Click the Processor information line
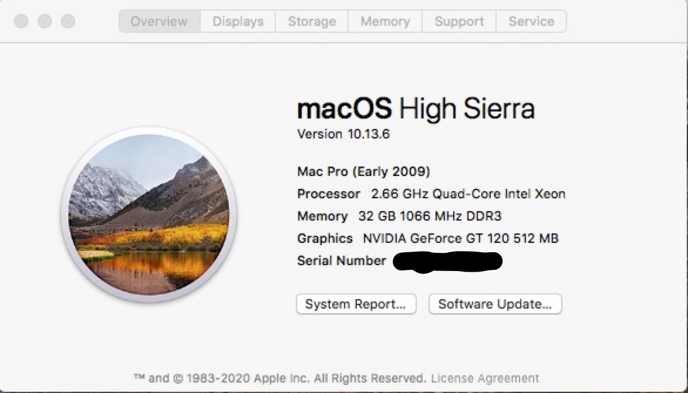The width and height of the screenshot is (688, 393). point(431,194)
